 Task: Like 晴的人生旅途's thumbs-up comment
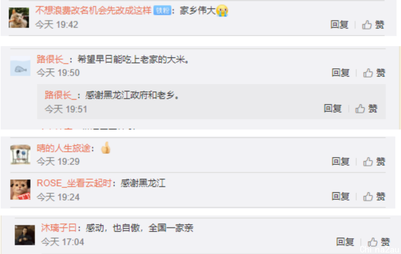pos(374,161)
